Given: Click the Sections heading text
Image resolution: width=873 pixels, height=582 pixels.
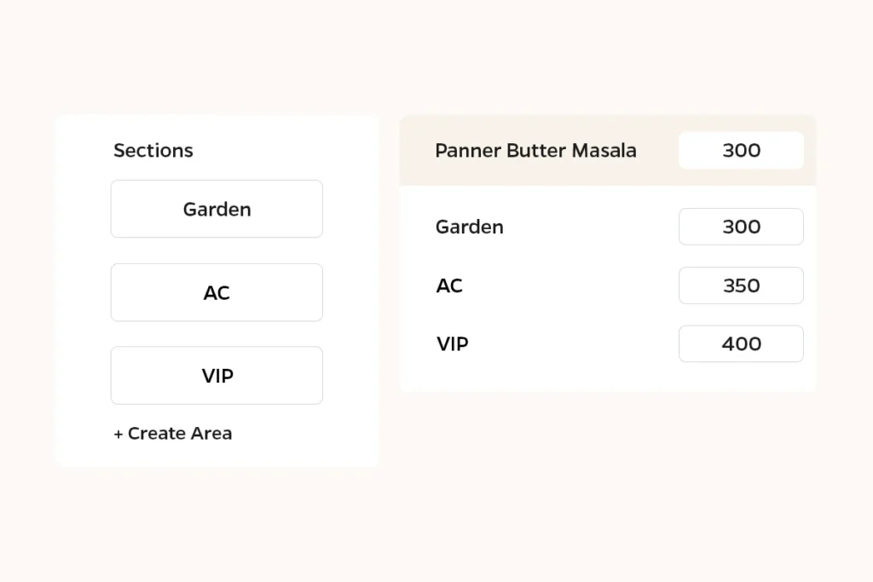Looking at the screenshot, I should (x=153, y=150).
